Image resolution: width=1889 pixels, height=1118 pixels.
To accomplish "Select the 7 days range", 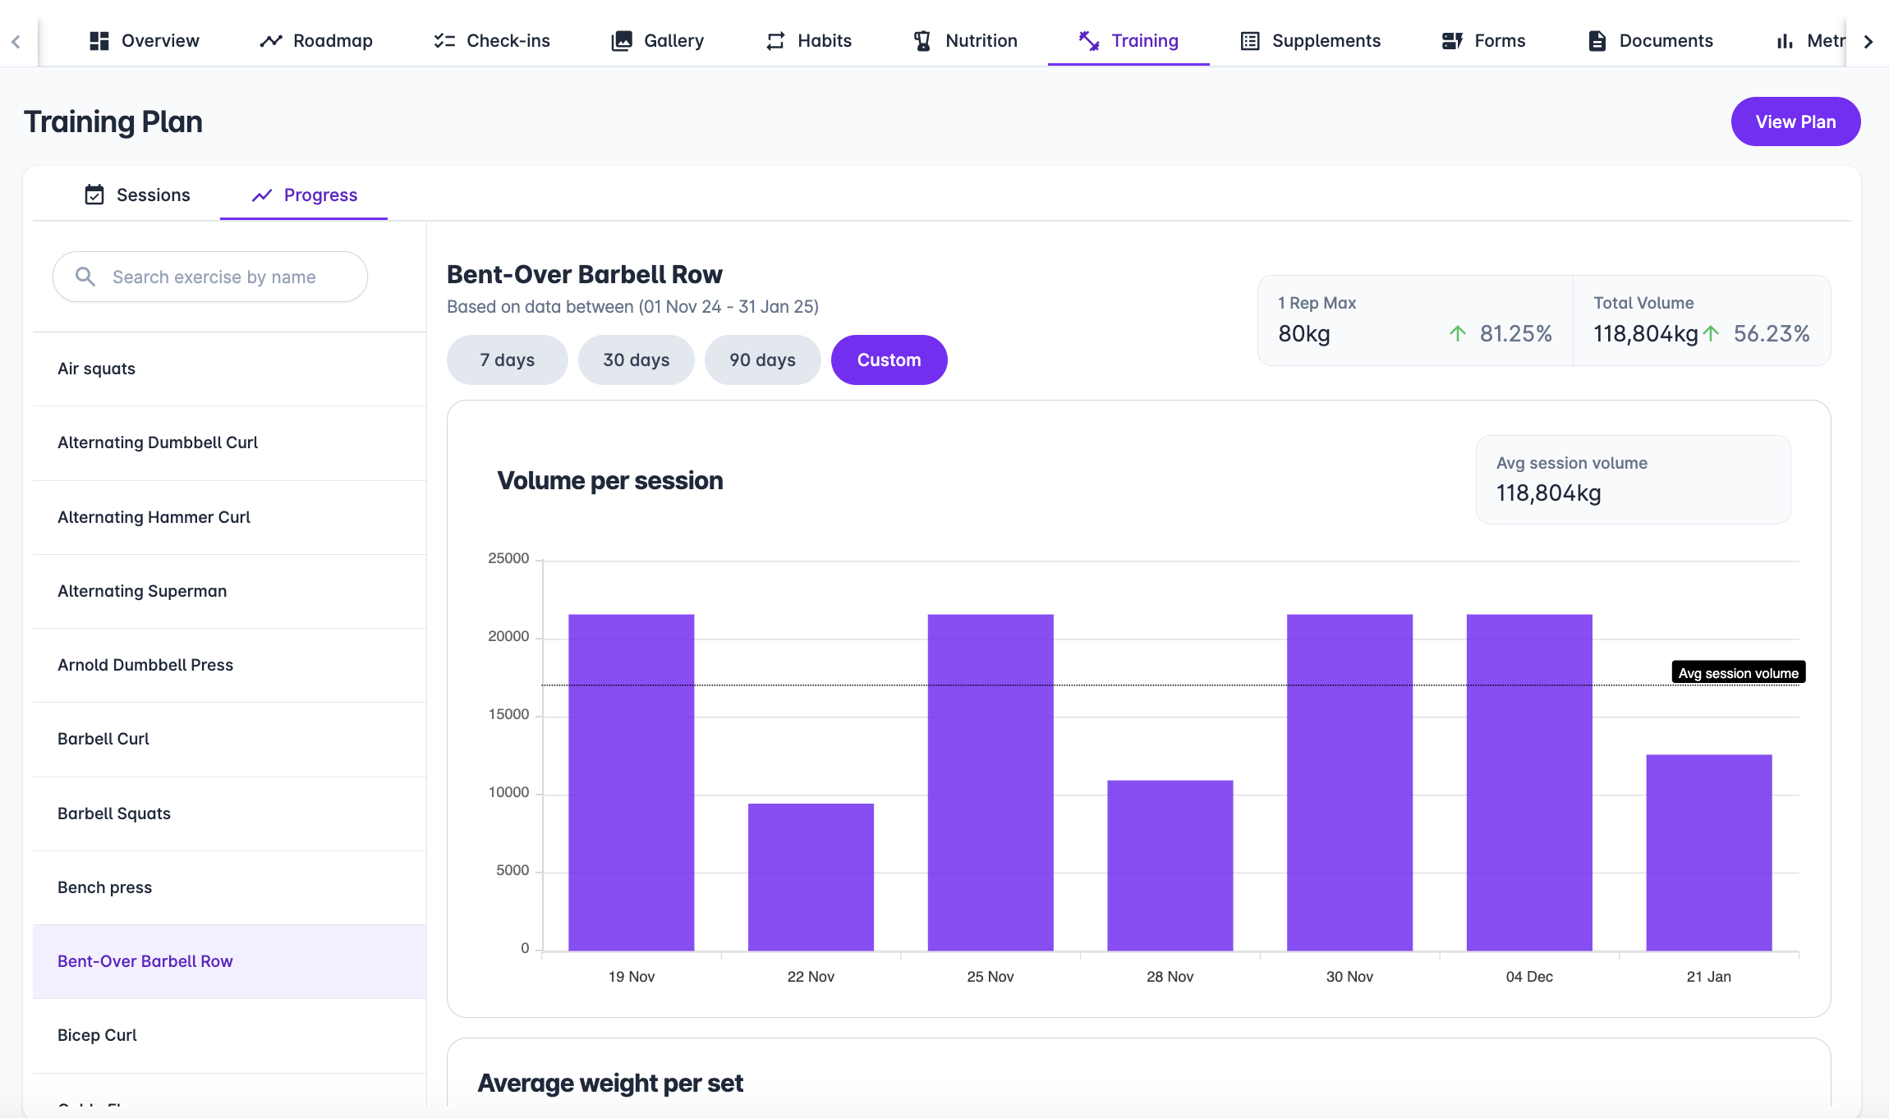I will pyautogui.click(x=507, y=360).
